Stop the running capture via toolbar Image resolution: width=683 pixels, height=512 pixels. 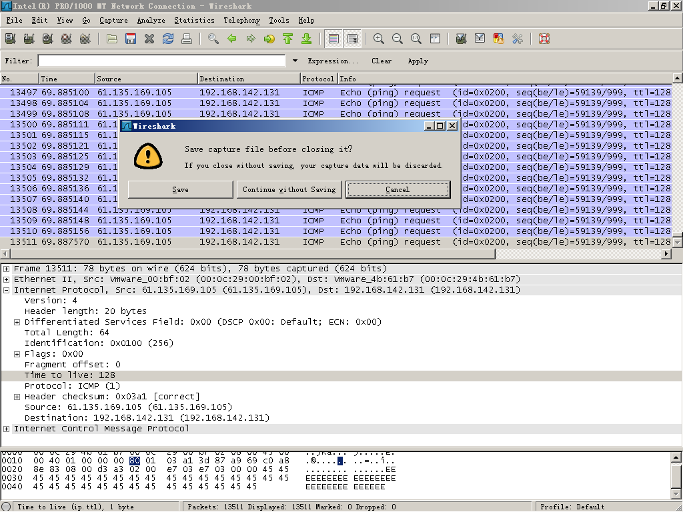(67, 39)
